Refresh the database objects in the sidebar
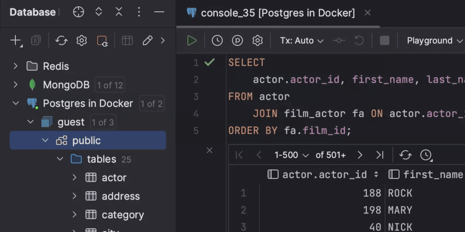 (x=61, y=40)
